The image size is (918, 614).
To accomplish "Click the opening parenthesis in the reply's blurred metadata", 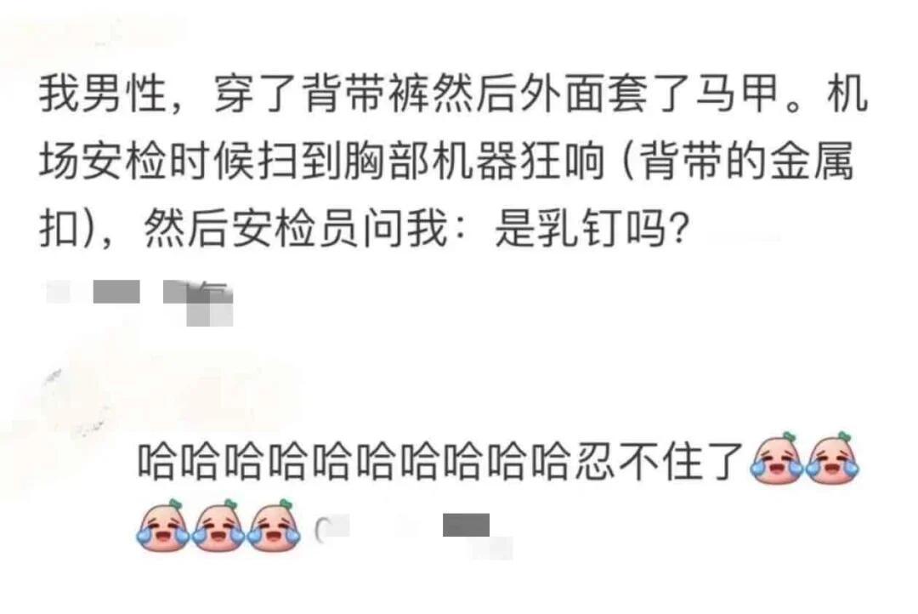I will point(319,529).
